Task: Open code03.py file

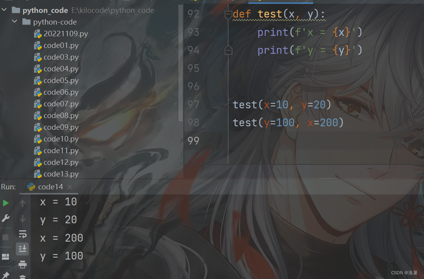Action: (x=56, y=57)
